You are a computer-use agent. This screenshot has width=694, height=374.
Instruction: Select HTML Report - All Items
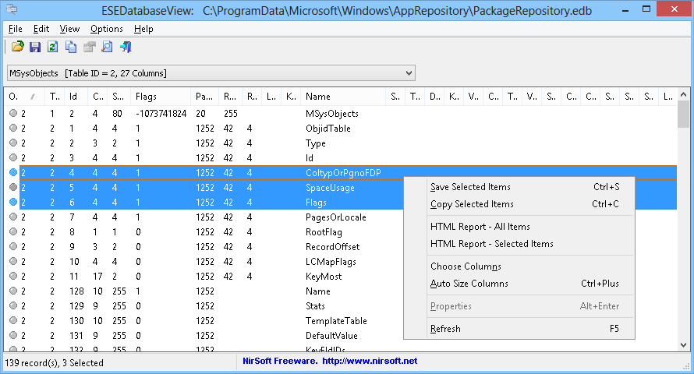click(x=519, y=227)
